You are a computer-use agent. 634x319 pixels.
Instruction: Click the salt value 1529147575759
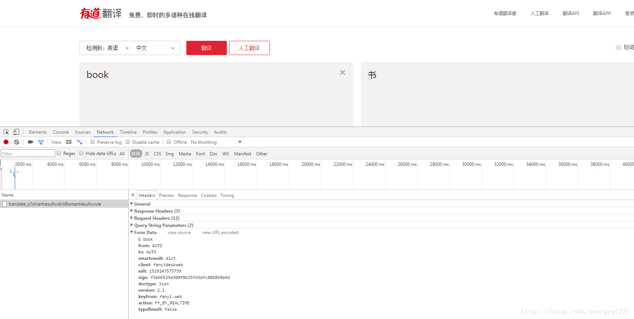[165, 271]
